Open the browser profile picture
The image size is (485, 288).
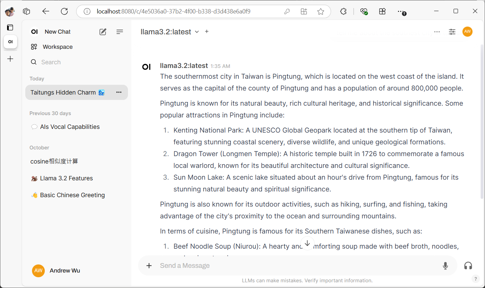[x=10, y=12]
